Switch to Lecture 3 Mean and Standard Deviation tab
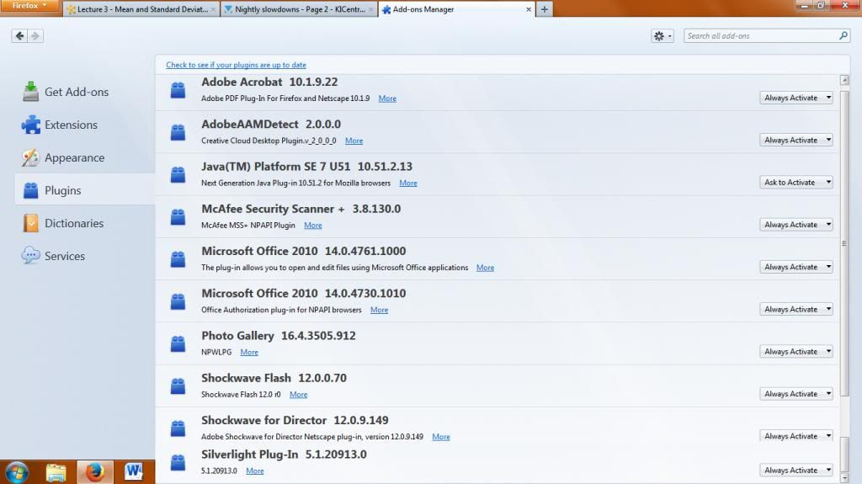This screenshot has width=862, height=484. click(141, 9)
